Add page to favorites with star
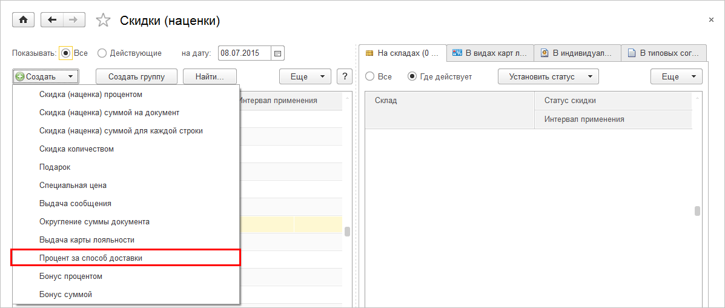 coord(104,21)
